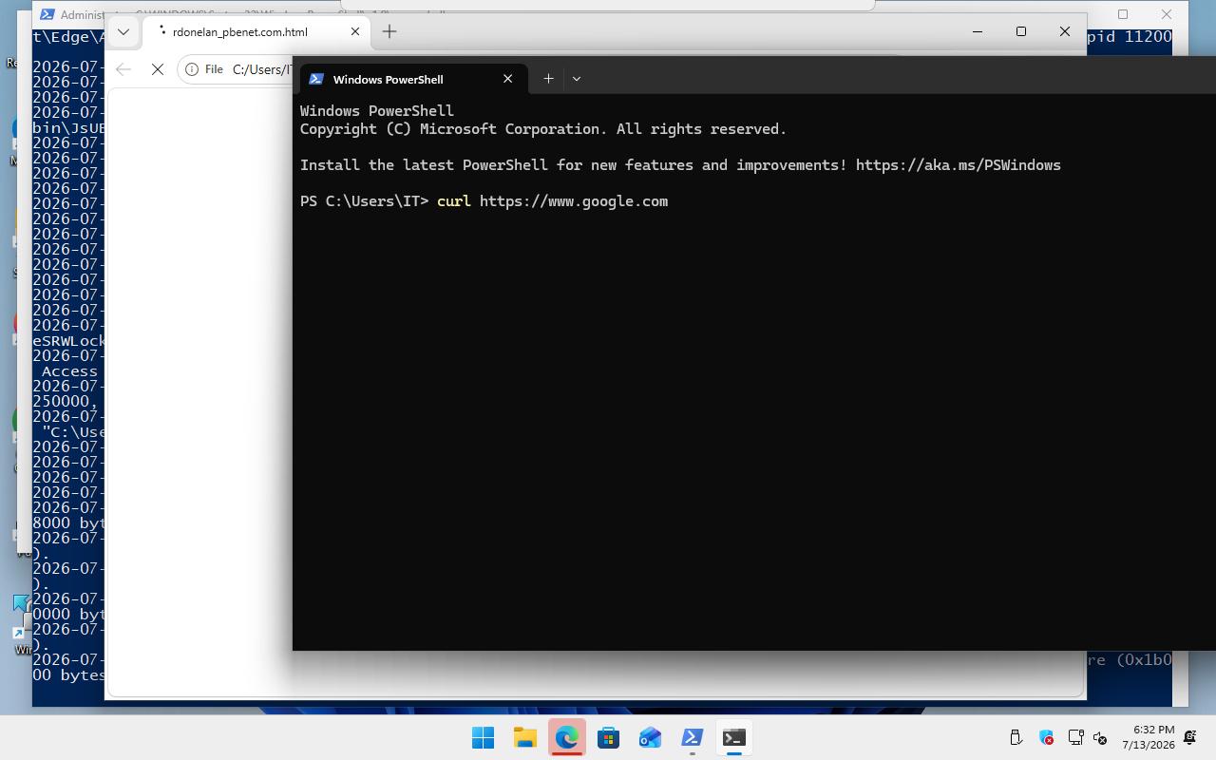This screenshot has width=1216, height=760.
Task: Focus the Edge address bar showing C:/Users
Action: tap(261, 69)
